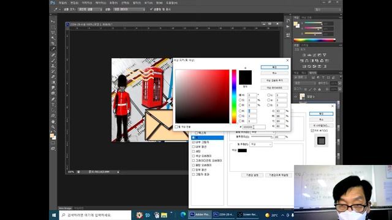Select the Healing Brush tool
392x220 pixels.
(53, 55)
